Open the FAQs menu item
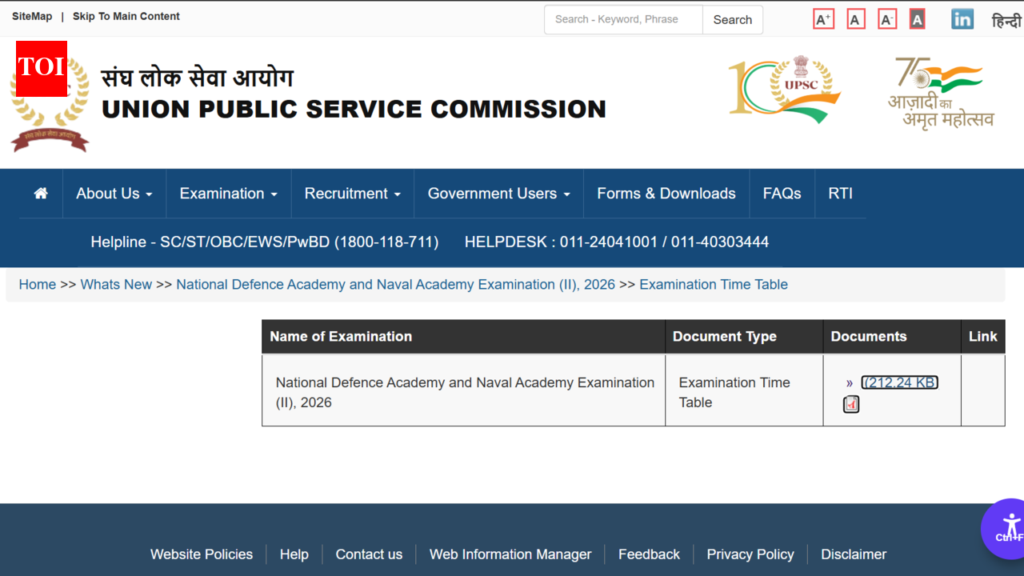1024x576 pixels. [x=782, y=194]
